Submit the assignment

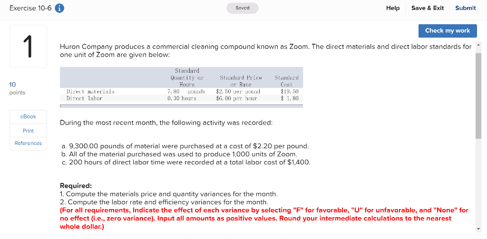point(465,8)
